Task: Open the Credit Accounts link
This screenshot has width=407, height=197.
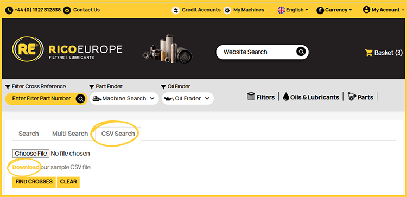Action: click(201, 10)
